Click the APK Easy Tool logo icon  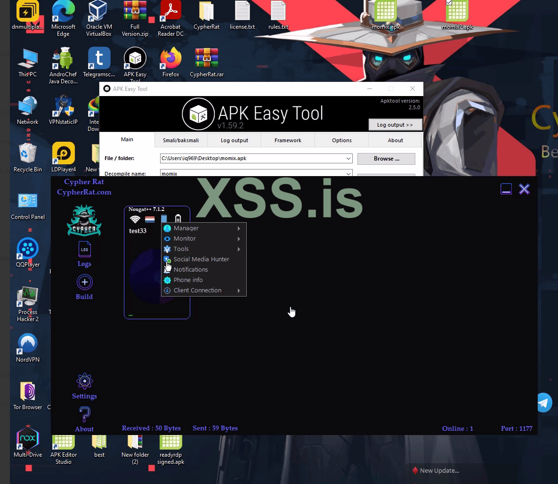pos(198,114)
